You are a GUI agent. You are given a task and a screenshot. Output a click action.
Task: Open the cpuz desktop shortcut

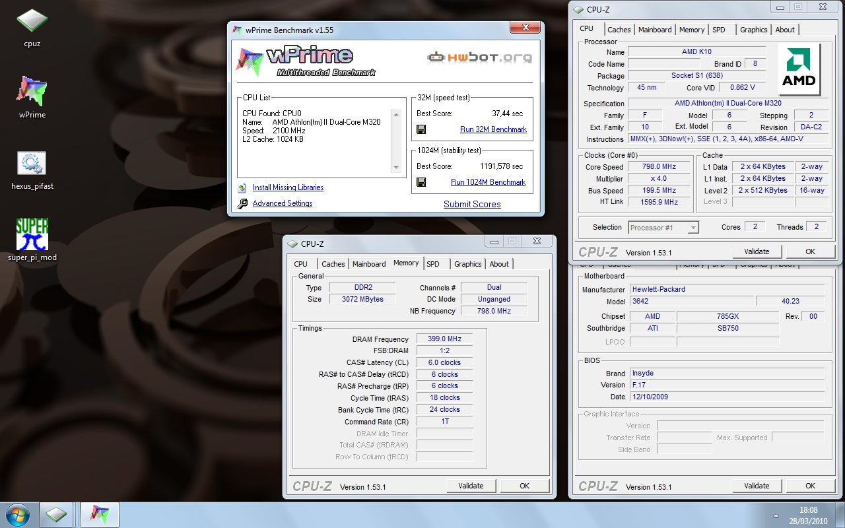point(32,28)
